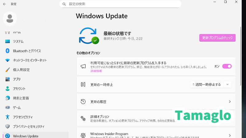This screenshot has width=246, height=138.
Task: Open Network and Internet category
Action: coord(36,60)
